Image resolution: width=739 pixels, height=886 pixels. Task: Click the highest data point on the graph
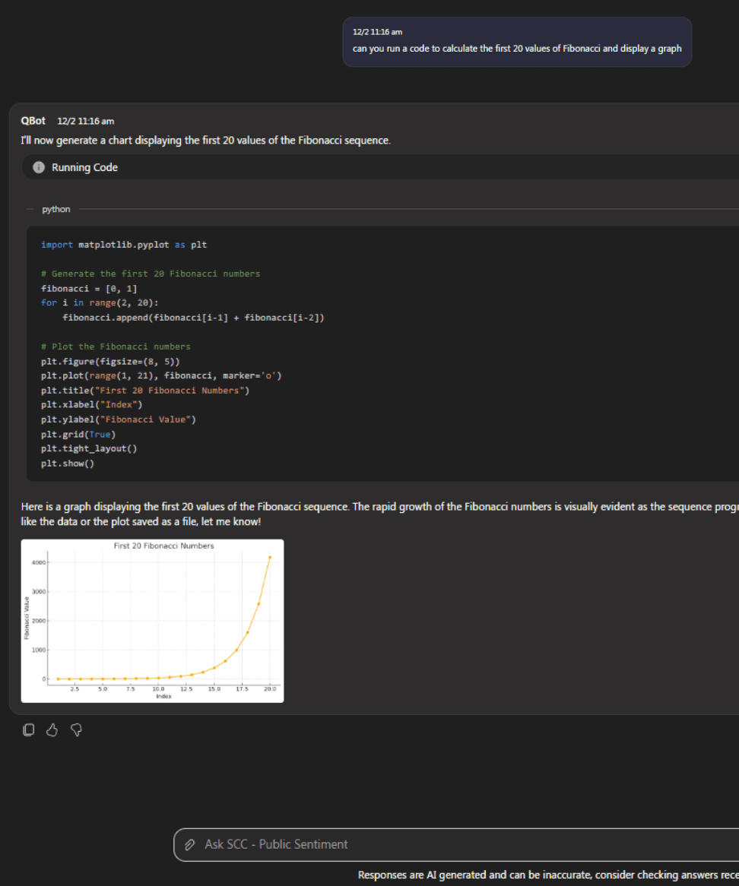click(269, 557)
